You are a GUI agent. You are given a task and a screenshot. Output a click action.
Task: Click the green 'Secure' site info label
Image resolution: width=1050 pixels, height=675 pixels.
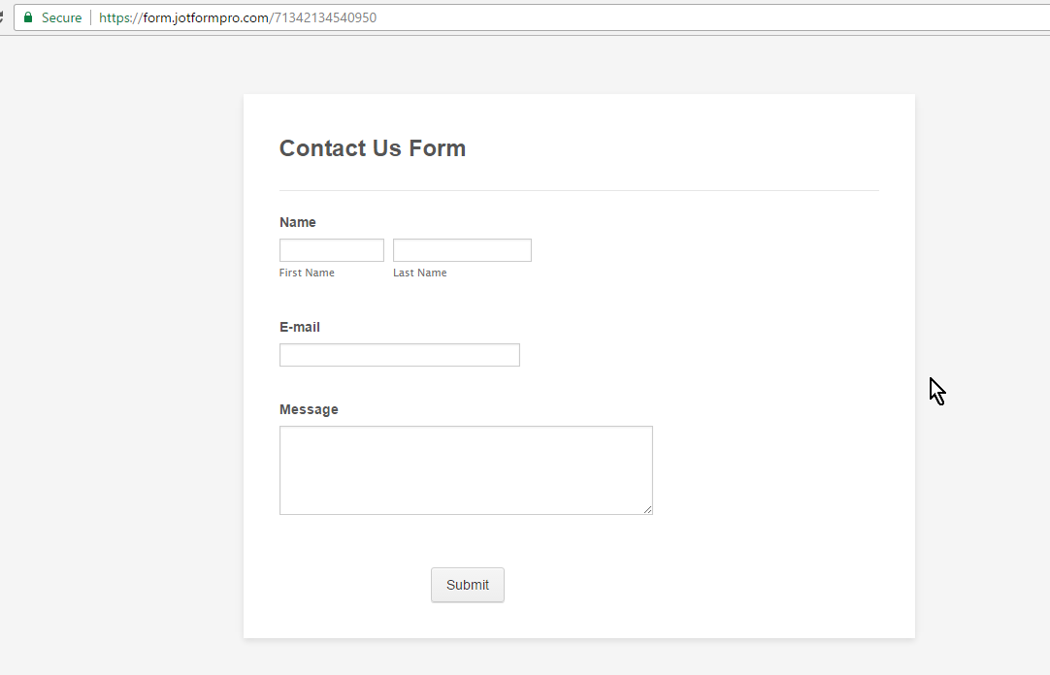point(61,17)
